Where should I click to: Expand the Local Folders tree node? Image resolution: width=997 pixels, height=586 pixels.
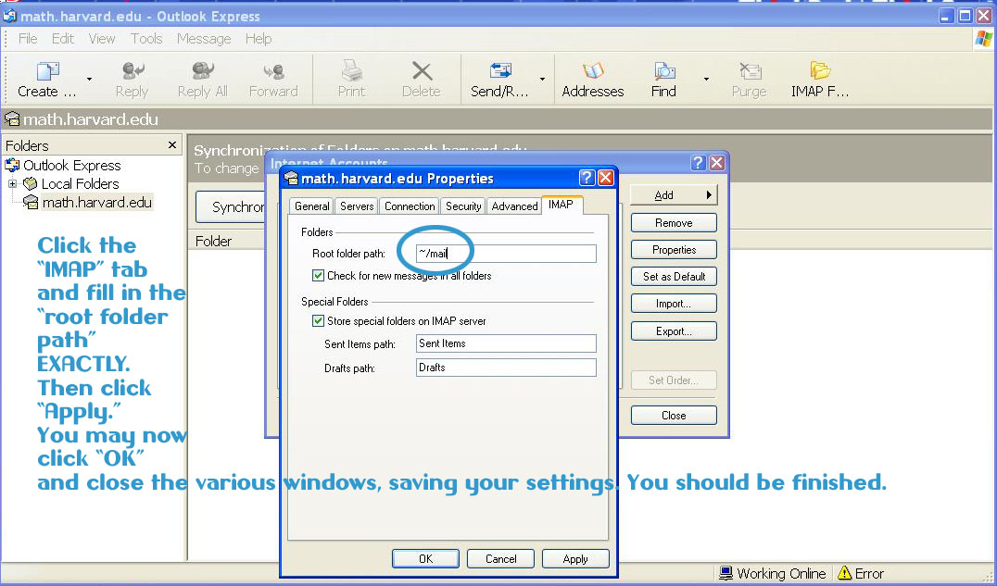(13, 184)
